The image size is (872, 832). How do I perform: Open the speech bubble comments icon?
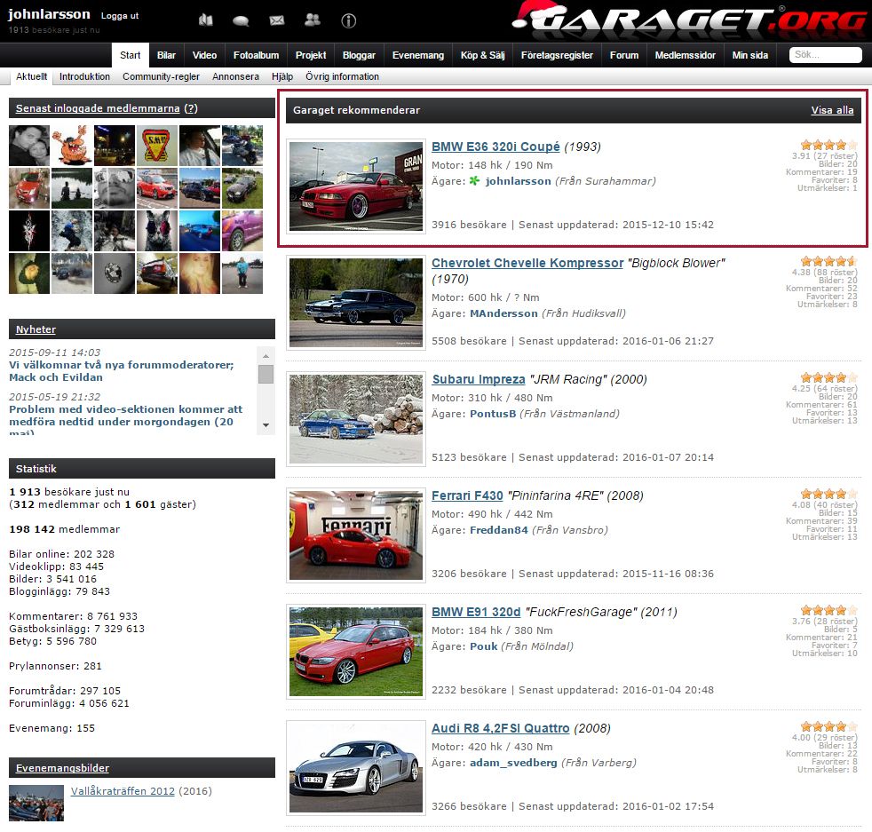pos(241,20)
